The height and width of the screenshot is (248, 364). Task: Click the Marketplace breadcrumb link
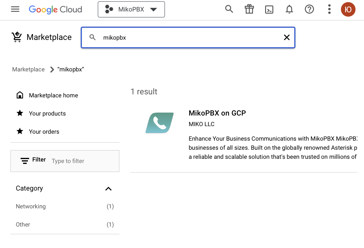pyautogui.click(x=28, y=70)
